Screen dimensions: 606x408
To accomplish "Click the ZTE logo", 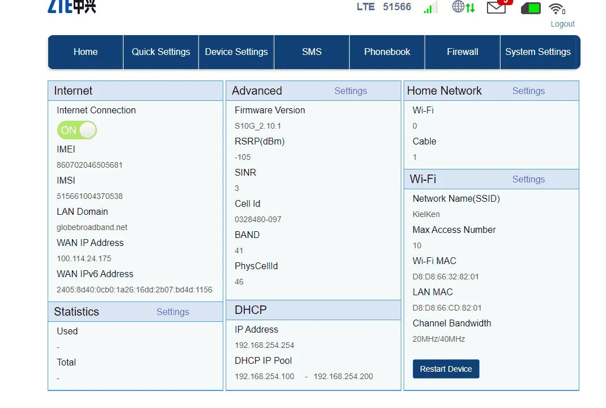I will pyautogui.click(x=72, y=6).
